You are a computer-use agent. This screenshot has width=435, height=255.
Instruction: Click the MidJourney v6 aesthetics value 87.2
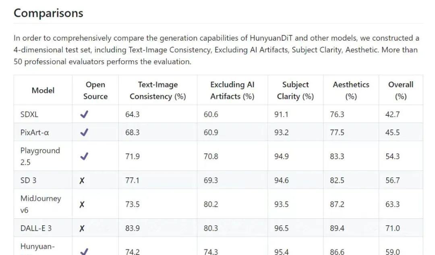tap(337, 205)
